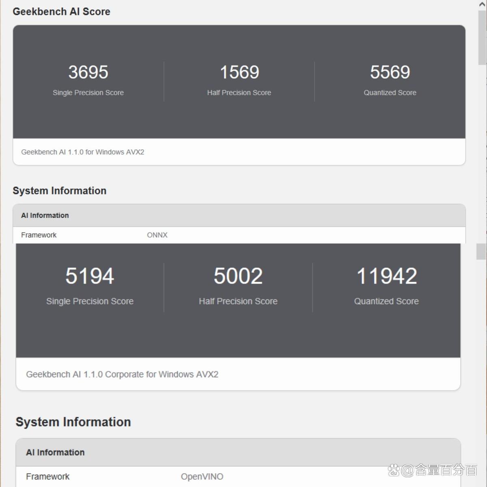Viewport: 487px width, 487px height.
Task: Click the 5569 Quantized Score value
Action: (390, 72)
